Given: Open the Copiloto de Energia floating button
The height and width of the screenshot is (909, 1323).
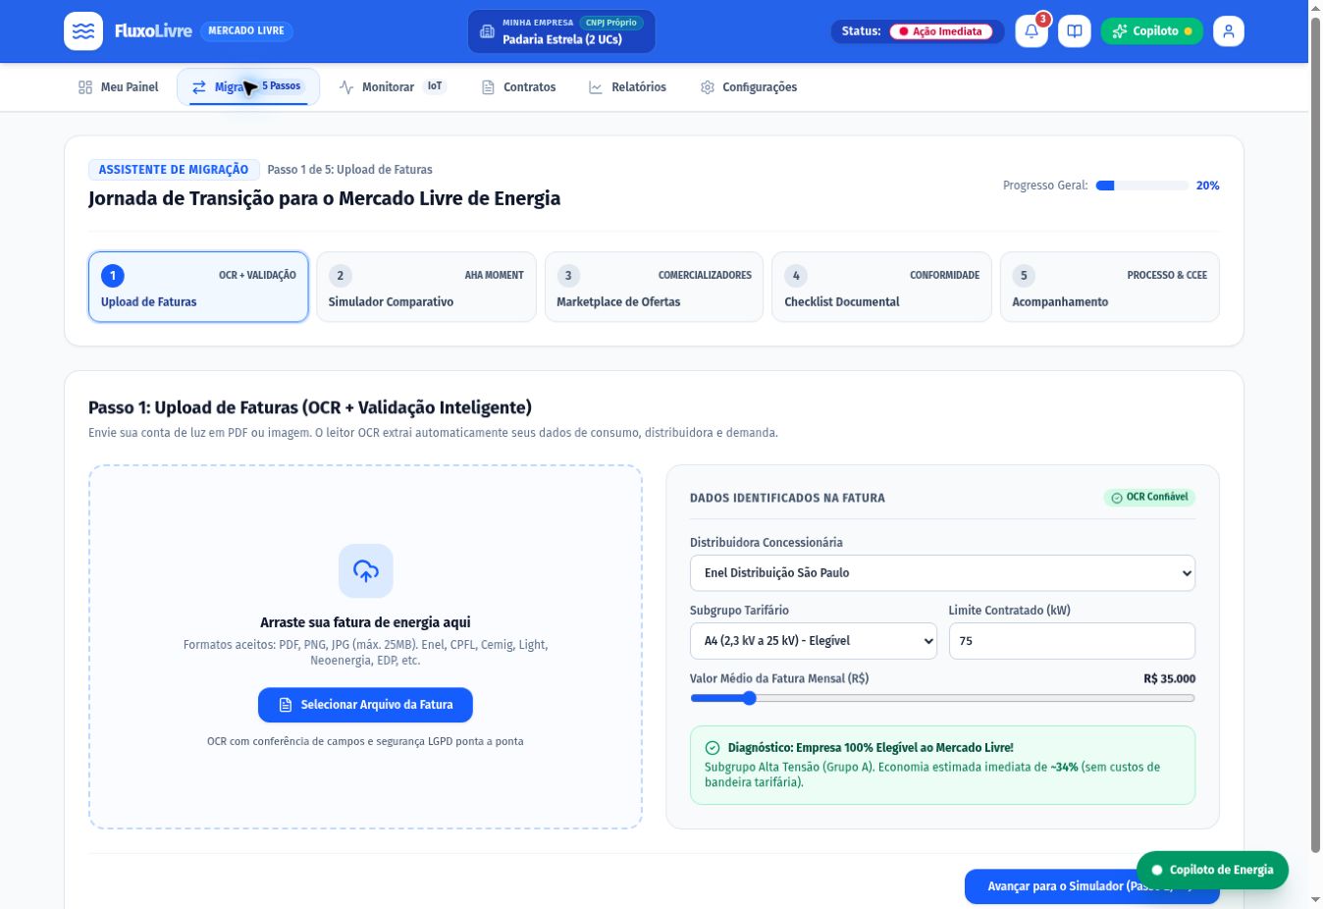Looking at the screenshot, I should [1212, 870].
